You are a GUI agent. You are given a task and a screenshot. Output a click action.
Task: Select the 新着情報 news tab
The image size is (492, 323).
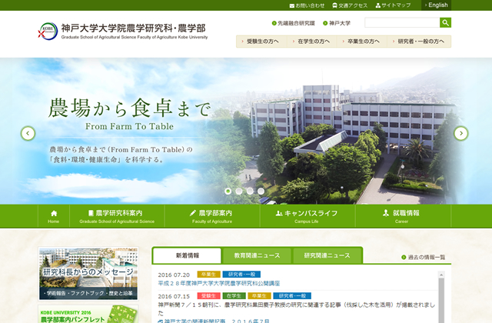pos(188,255)
